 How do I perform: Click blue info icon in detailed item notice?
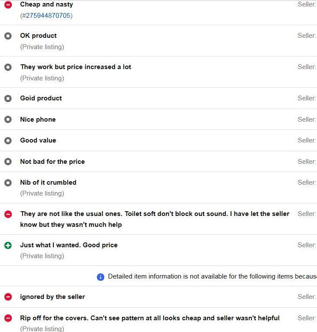tap(100, 277)
